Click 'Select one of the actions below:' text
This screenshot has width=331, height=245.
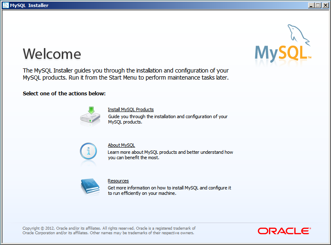tap(64, 93)
